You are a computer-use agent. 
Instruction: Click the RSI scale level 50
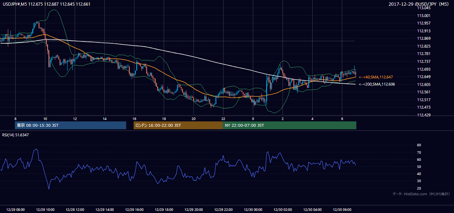(x=419, y=166)
